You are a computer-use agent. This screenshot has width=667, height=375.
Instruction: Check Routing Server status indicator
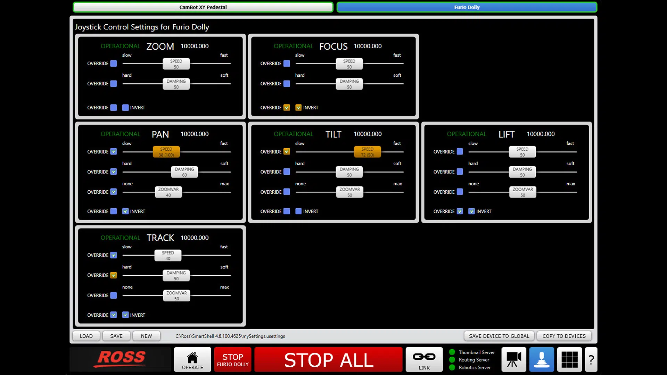452,360
